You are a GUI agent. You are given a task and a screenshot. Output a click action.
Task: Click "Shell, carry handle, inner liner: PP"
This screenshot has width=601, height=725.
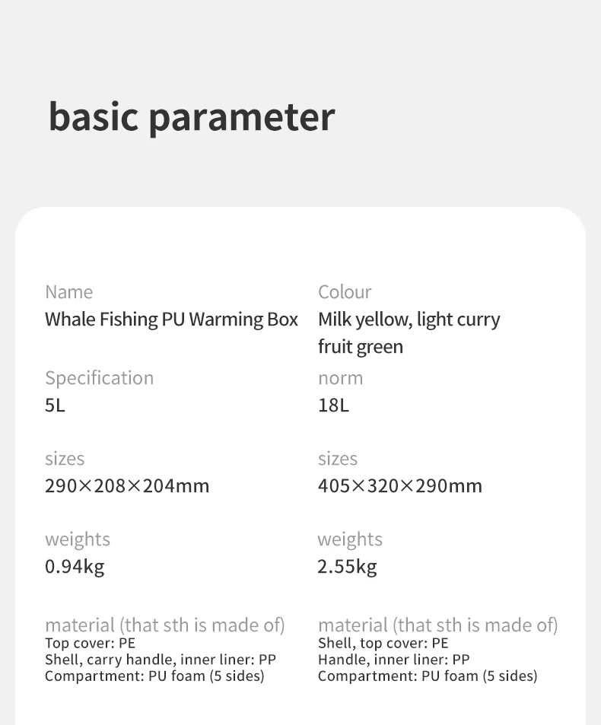[x=160, y=660]
